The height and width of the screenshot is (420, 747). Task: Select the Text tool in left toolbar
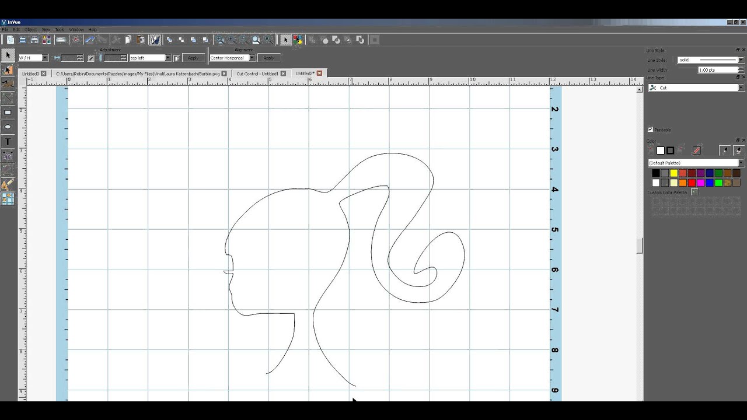click(x=8, y=141)
